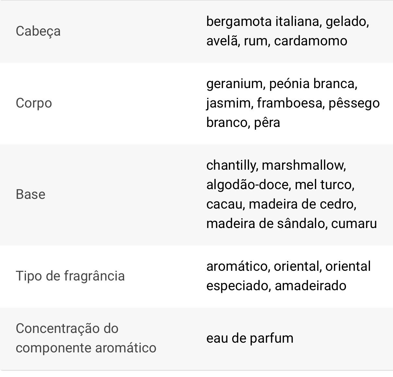Click the Base row label

[30, 194]
